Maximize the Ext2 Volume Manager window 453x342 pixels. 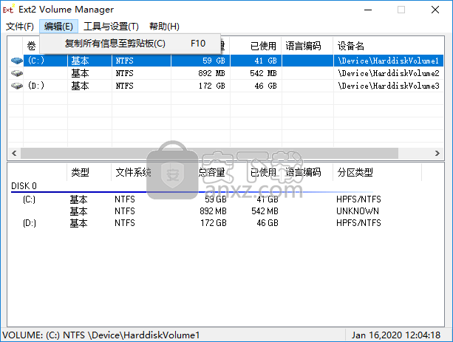[401, 10]
